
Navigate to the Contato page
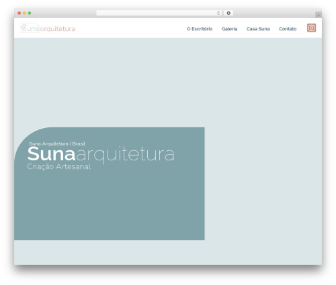[288, 29]
